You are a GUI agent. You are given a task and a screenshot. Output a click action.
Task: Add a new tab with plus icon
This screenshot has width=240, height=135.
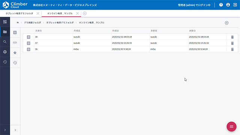85,13
